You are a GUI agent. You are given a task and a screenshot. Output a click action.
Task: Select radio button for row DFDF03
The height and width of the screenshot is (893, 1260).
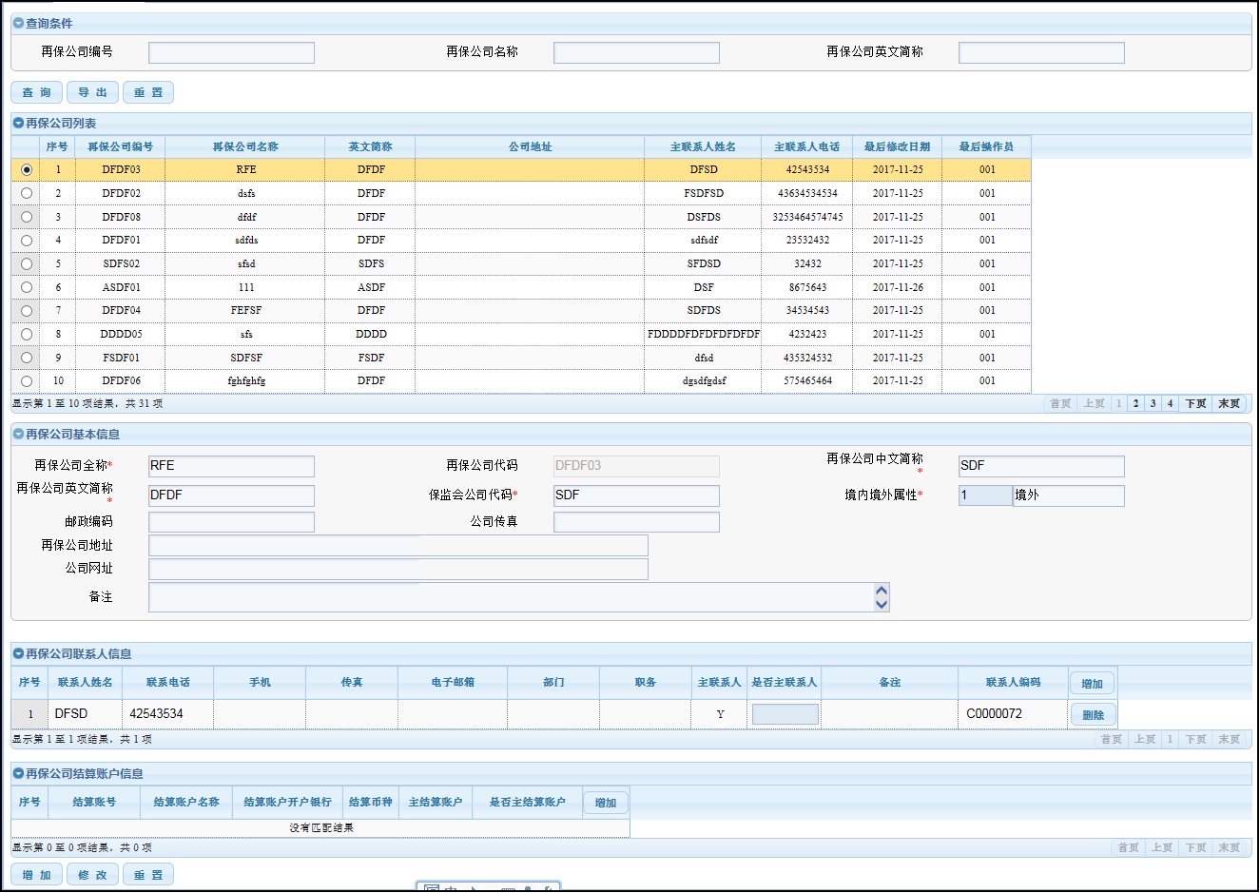27,170
